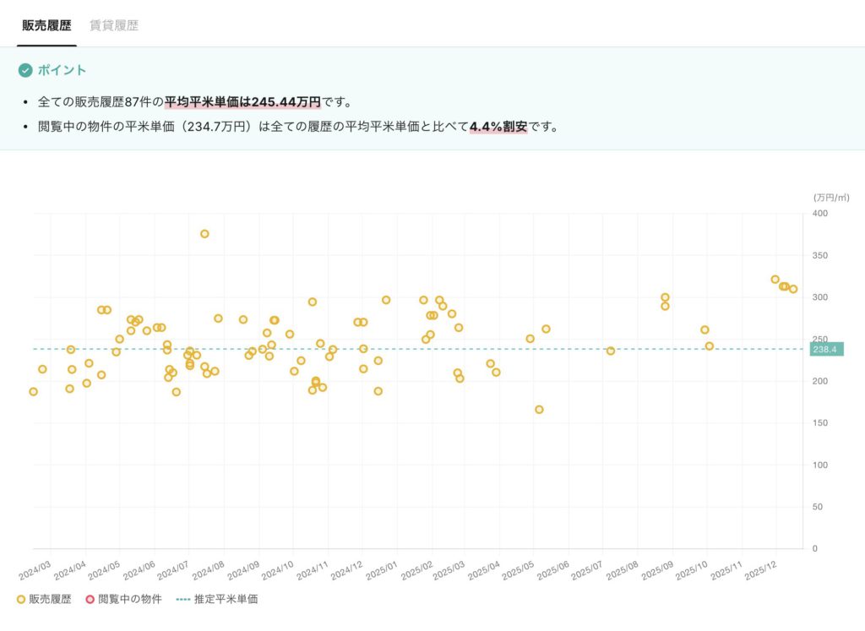The width and height of the screenshot is (865, 631).
Task: Click the leftmost data point at 2024/03
Action: (x=34, y=392)
